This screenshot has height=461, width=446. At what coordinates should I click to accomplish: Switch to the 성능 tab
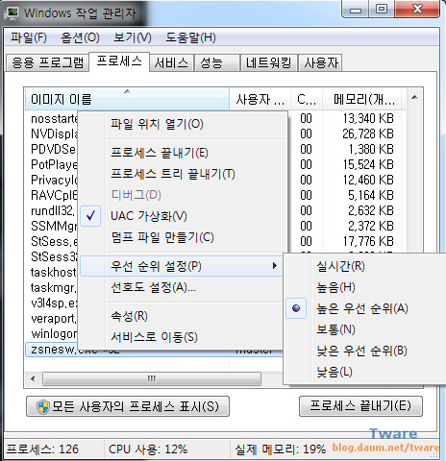[217, 62]
